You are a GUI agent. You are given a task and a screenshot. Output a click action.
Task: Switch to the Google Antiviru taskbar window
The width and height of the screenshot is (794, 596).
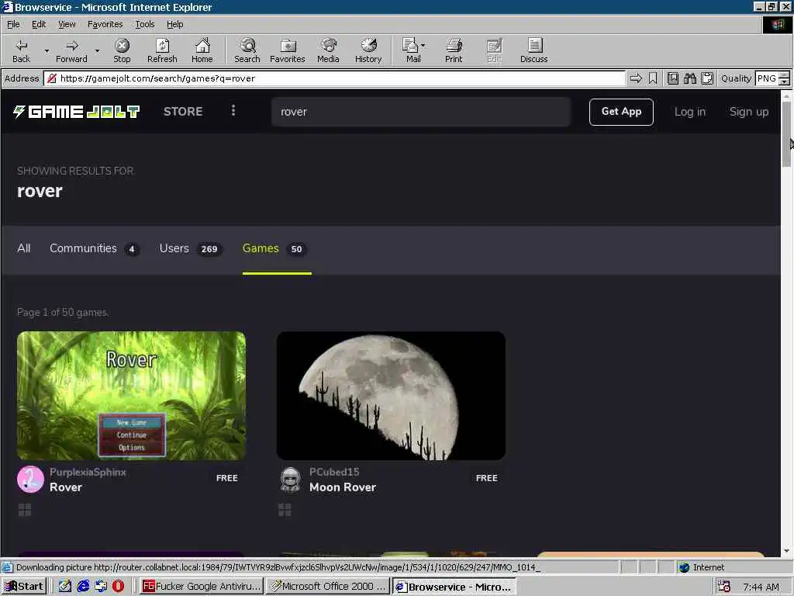pos(202,587)
